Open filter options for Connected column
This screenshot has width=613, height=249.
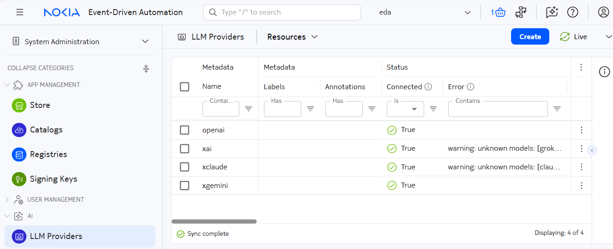pyautogui.click(x=433, y=109)
